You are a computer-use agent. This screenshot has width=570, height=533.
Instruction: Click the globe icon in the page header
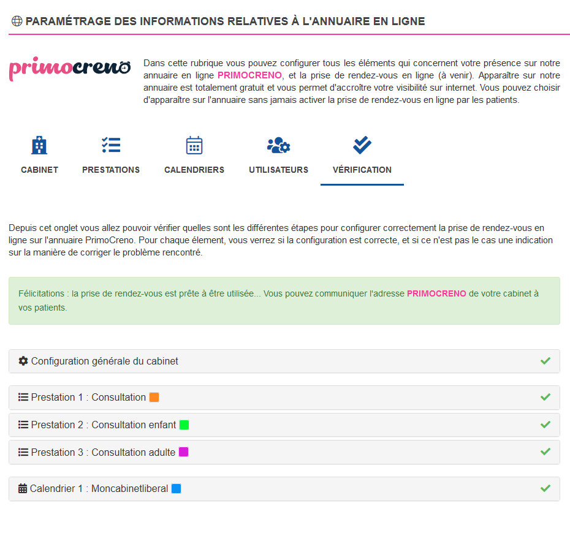(x=17, y=21)
